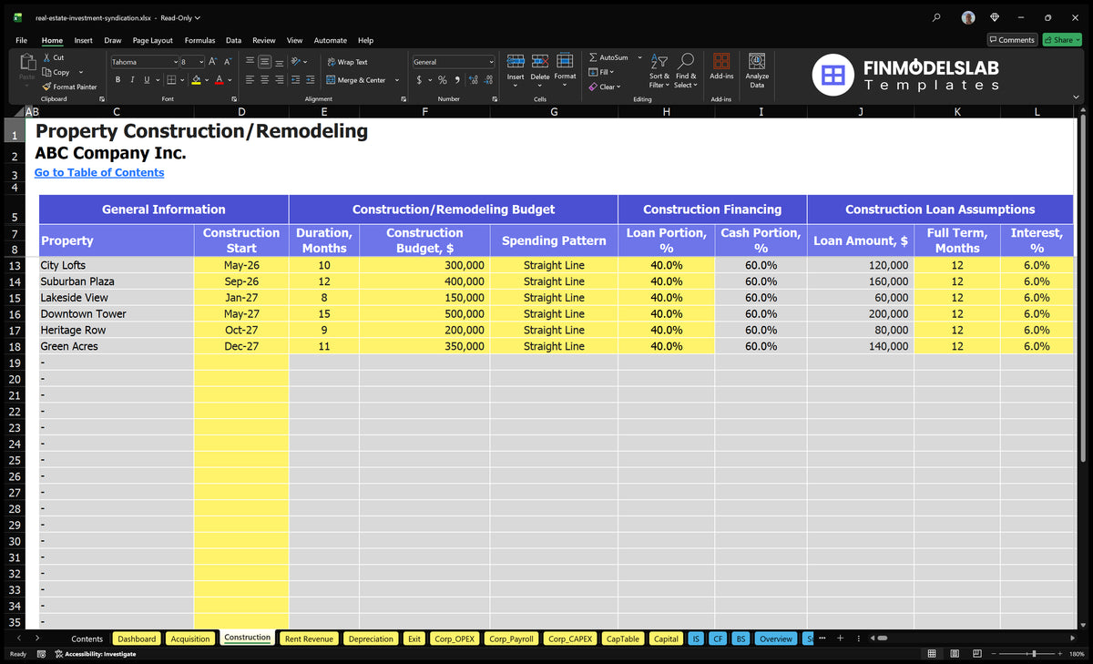The width and height of the screenshot is (1093, 664).
Task: Open the General number format dropdown
Action: point(491,62)
